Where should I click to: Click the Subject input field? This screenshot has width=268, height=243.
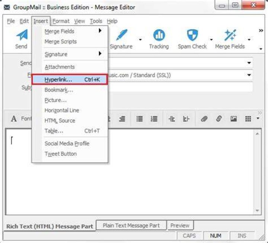click(180, 87)
